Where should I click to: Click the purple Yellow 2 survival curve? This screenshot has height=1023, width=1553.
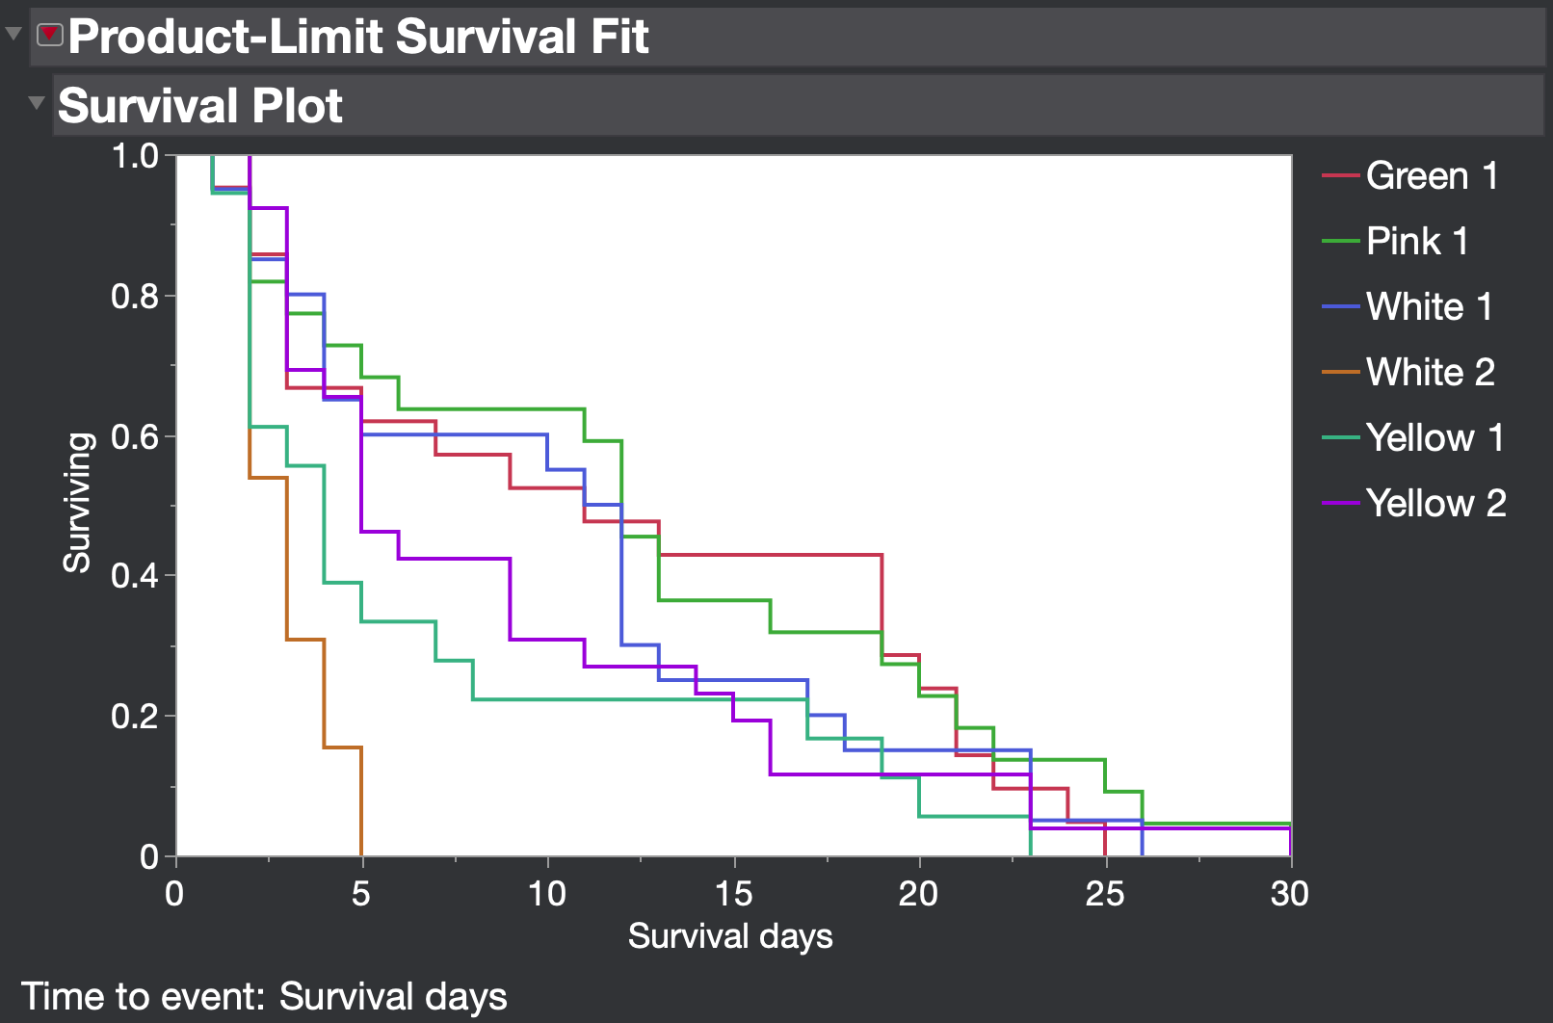pyautogui.click(x=453, y=558)
